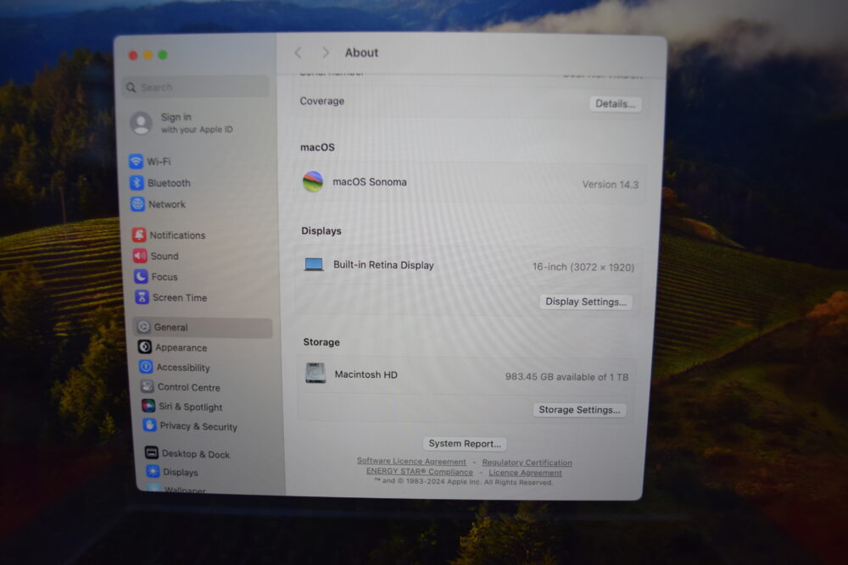Open Privacy & Security settings
The width and height of the screenshot is (848, 565).
pos(209,425)
